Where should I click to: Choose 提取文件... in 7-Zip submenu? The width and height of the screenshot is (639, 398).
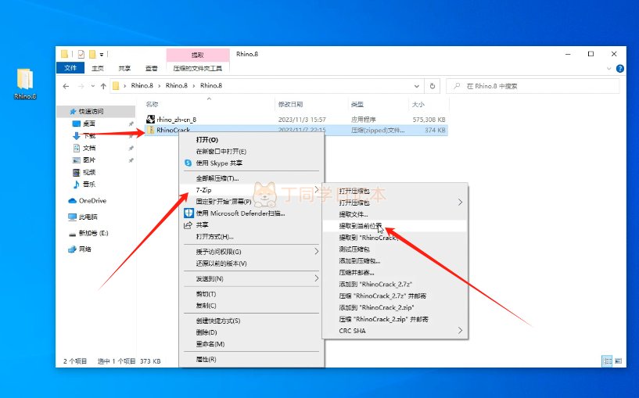tap(394, 214)
